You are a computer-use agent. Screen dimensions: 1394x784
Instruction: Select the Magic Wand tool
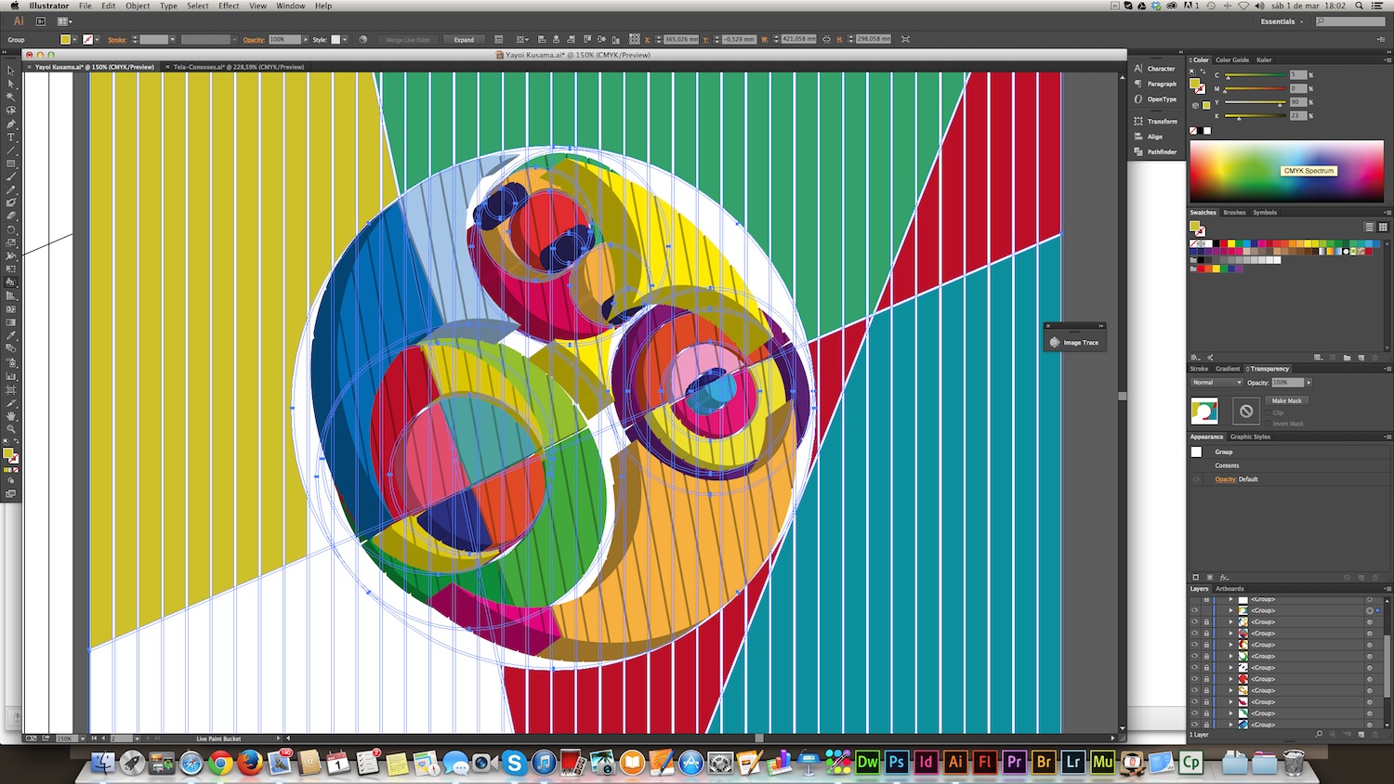(x=11, y=97)
